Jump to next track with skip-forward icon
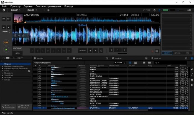Screen dimensions: 194x115 click(x=9, y=19)
